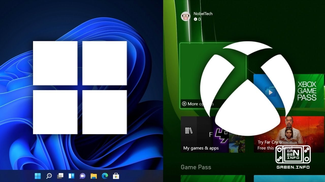This screenshot has width=325, height=182.
Task: Open Widgets icon in taskbar
Action: coord(71,176)
